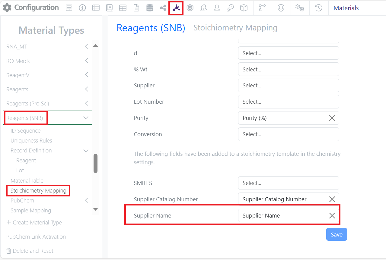Click the single user profile icon

(x=217, y=8)
